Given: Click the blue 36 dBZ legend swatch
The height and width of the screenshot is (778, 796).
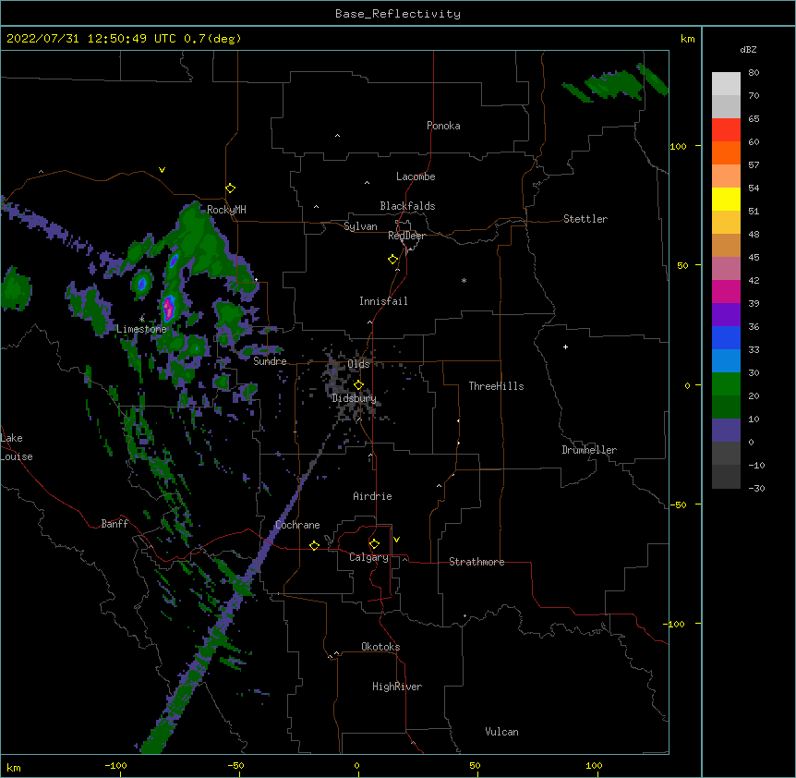Looking at the screenshot, I should pyautogui.click(x=726, y=337).
